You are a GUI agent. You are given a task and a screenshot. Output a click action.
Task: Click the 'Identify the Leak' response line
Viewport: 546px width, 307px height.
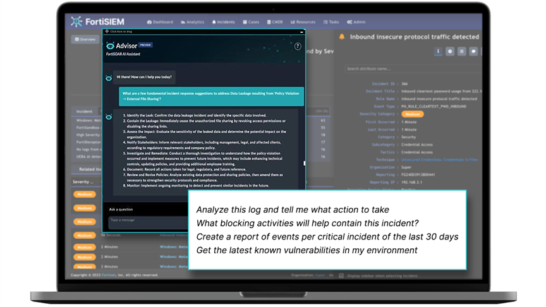point(195,115)
